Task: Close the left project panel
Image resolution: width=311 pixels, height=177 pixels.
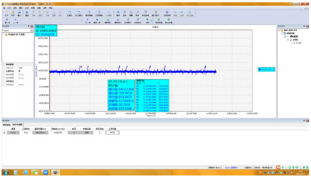Action: pyautogui.click(x=32, y=26)
